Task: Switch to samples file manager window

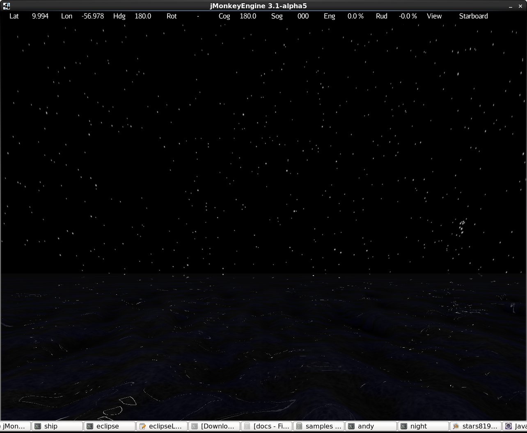Action: [319, 426]
